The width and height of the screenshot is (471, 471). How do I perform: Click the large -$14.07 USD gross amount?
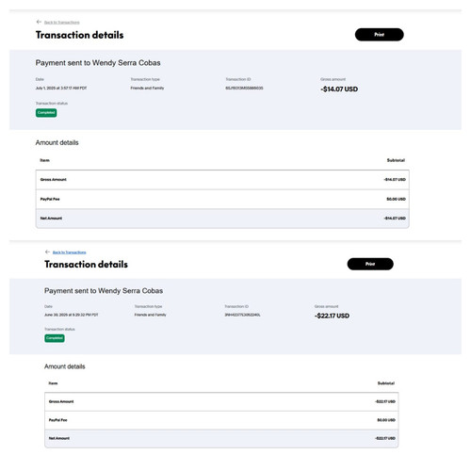(x=339, y=89)
